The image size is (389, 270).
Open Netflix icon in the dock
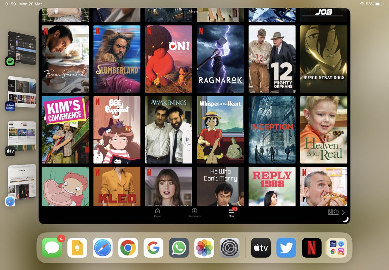(x=312, y=248)
